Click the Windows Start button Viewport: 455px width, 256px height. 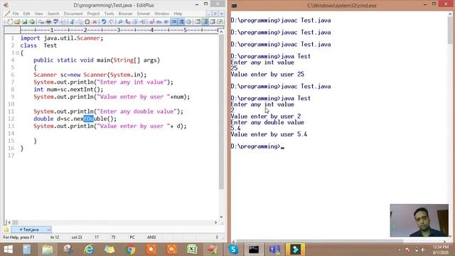point(8,250)
